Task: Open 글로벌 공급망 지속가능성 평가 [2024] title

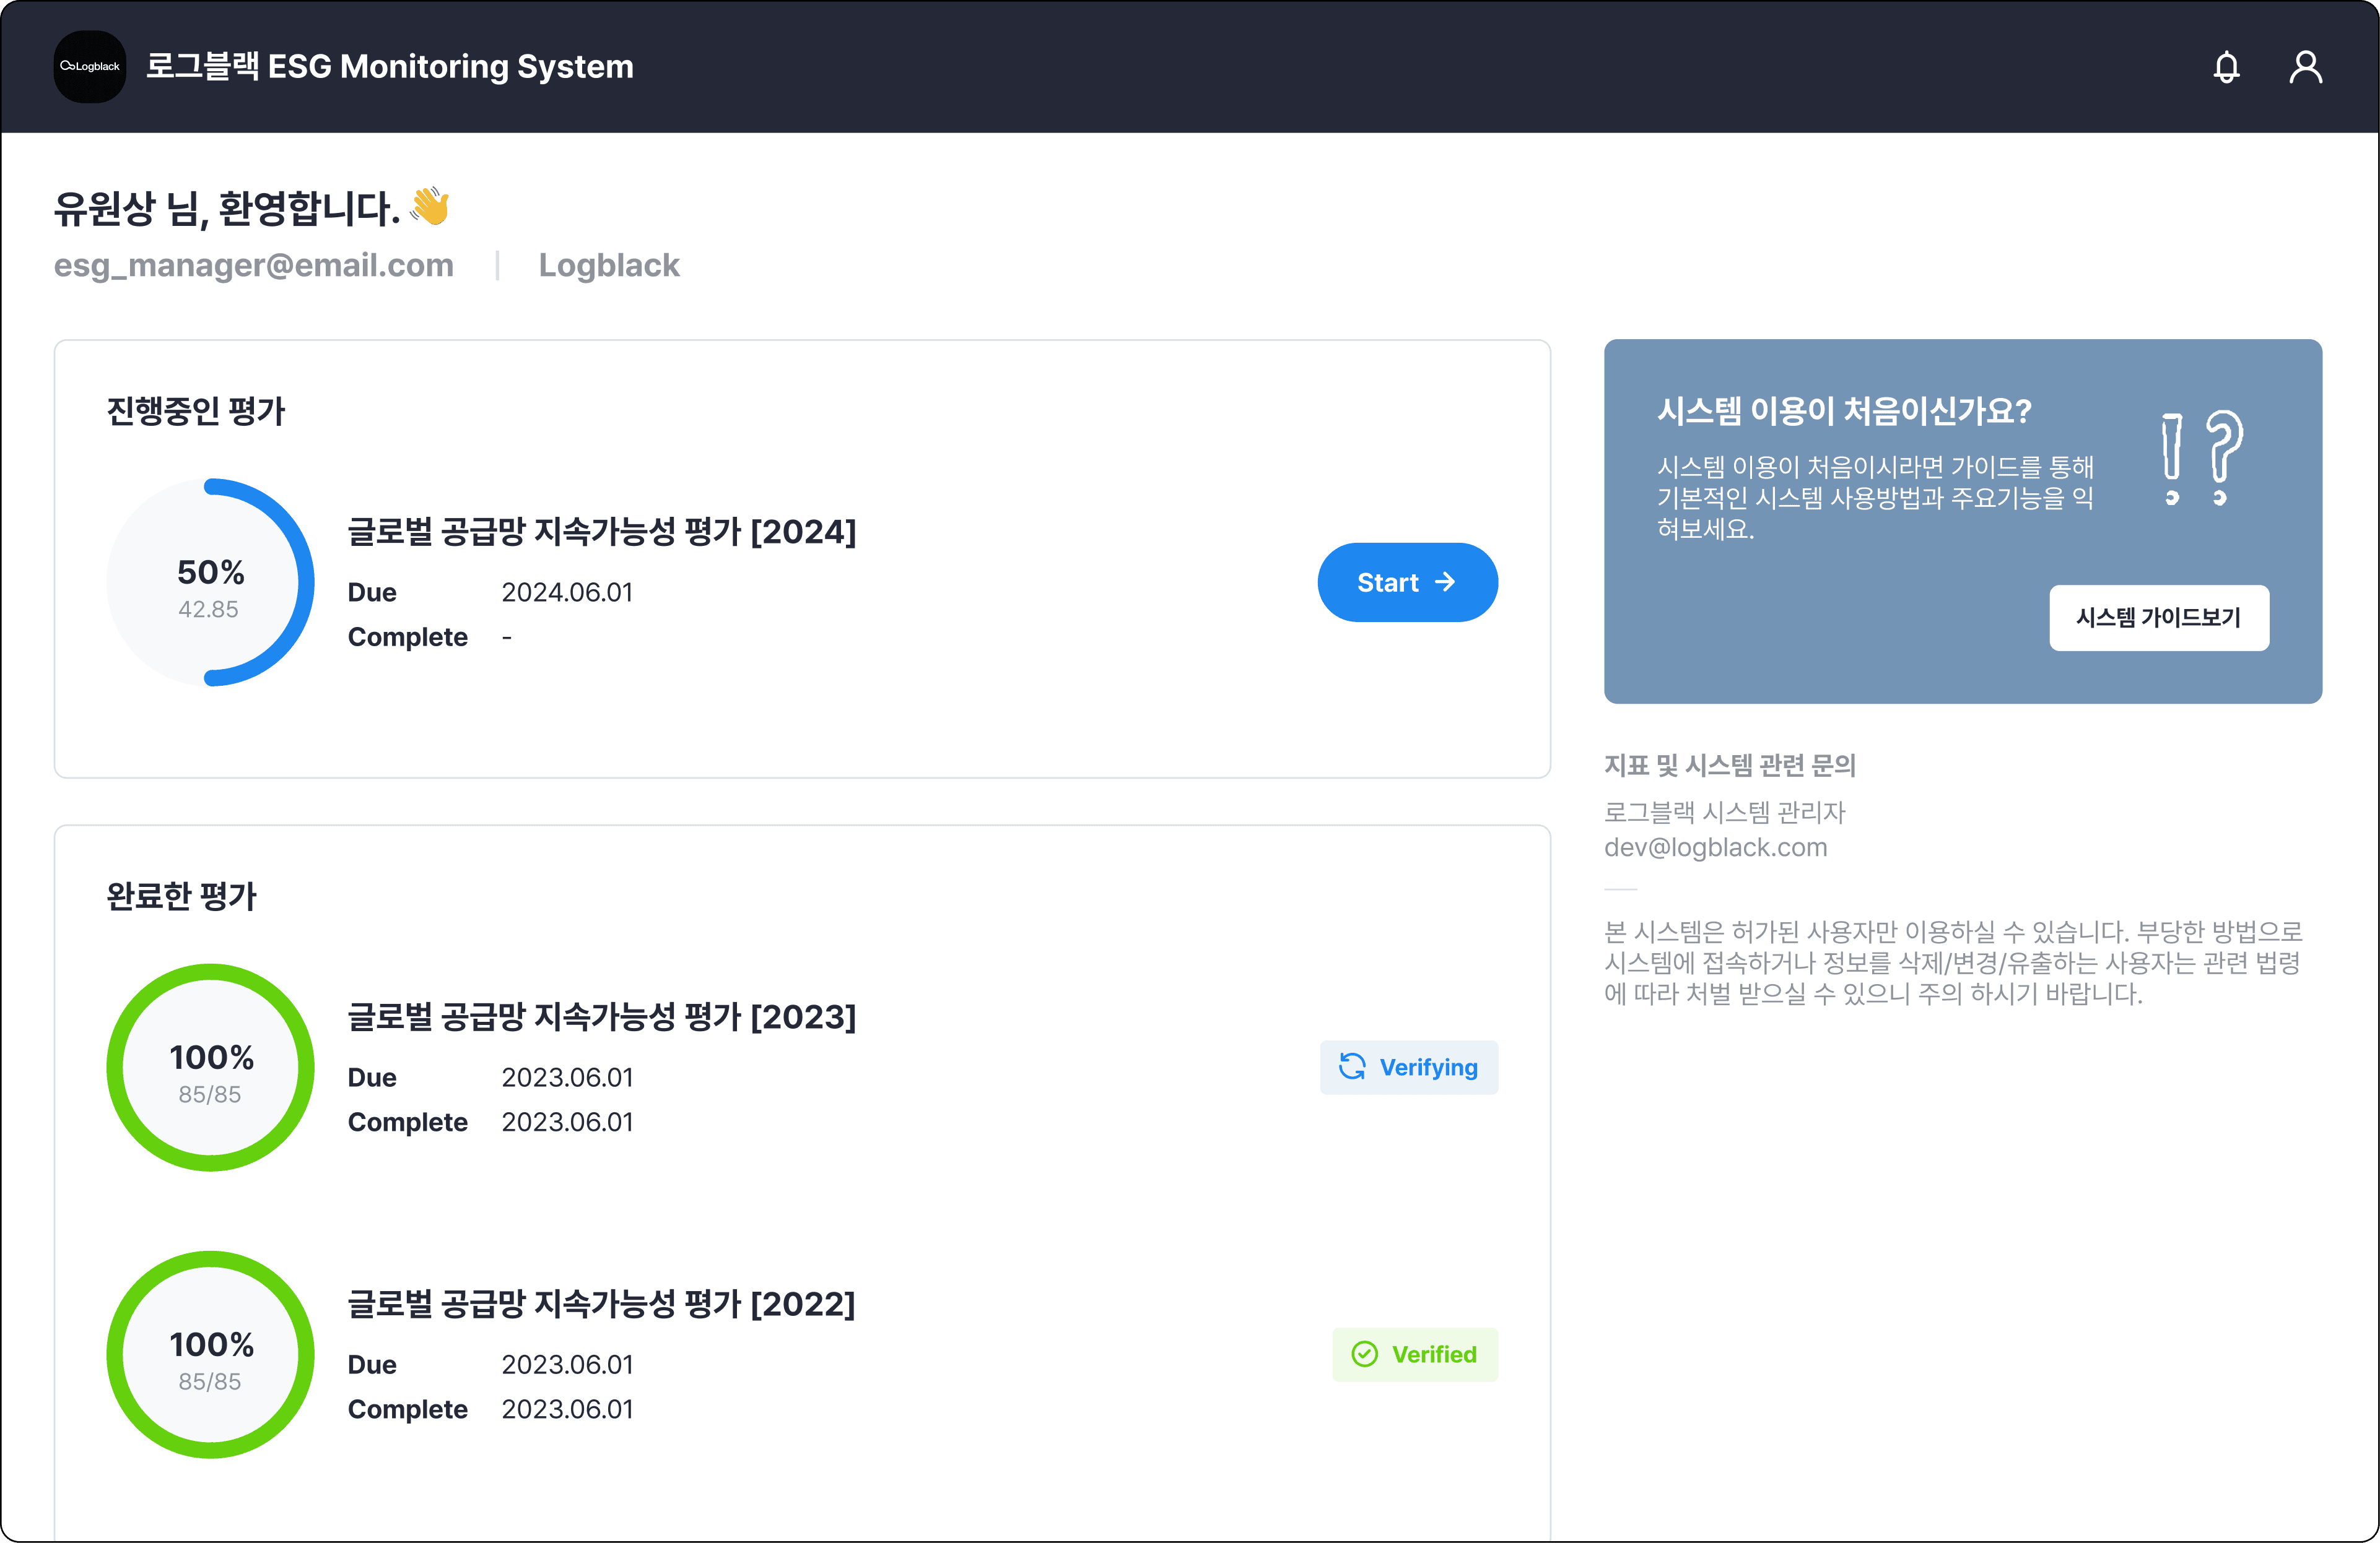Action: (x=601, y=532)
